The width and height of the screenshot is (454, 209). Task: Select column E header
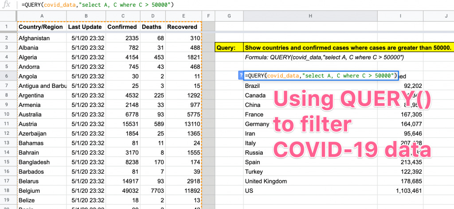184,16
